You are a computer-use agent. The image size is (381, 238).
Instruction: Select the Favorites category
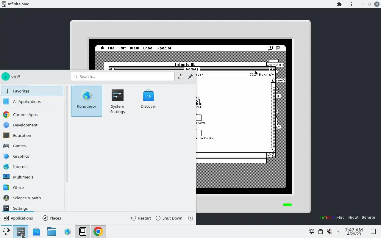click(32, 91)
